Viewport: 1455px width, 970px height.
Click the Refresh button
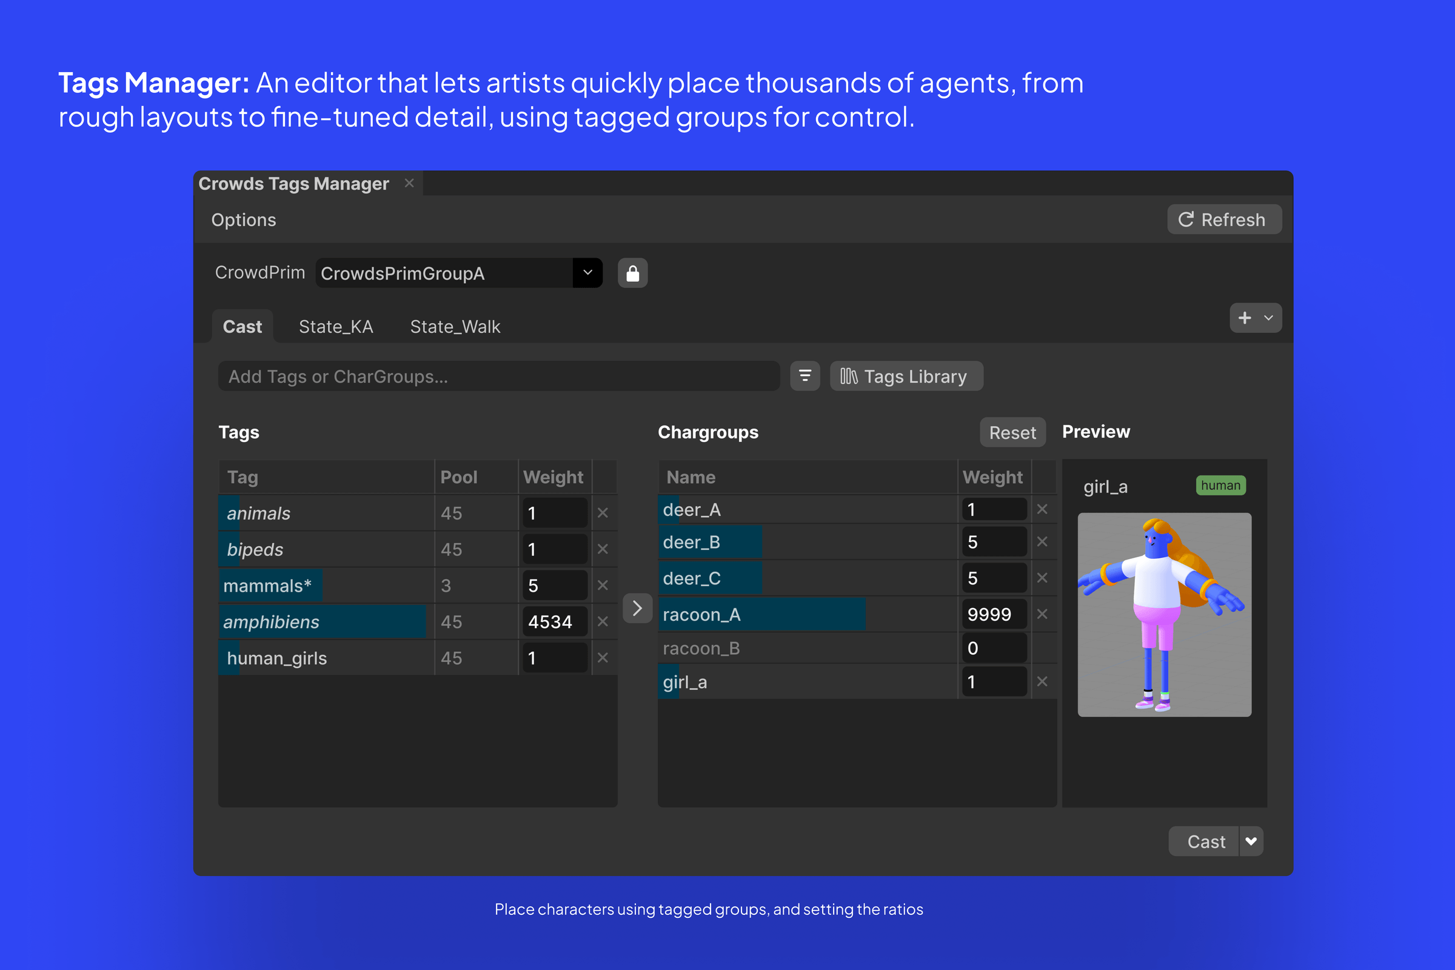pos(1224,219)
